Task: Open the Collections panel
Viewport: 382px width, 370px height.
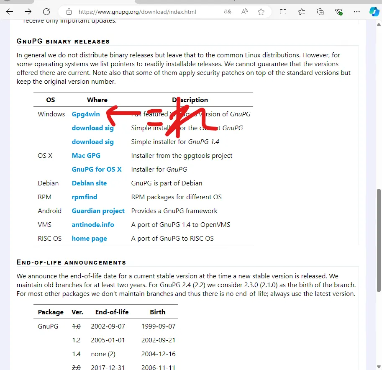Action: (x=320, y=12)
